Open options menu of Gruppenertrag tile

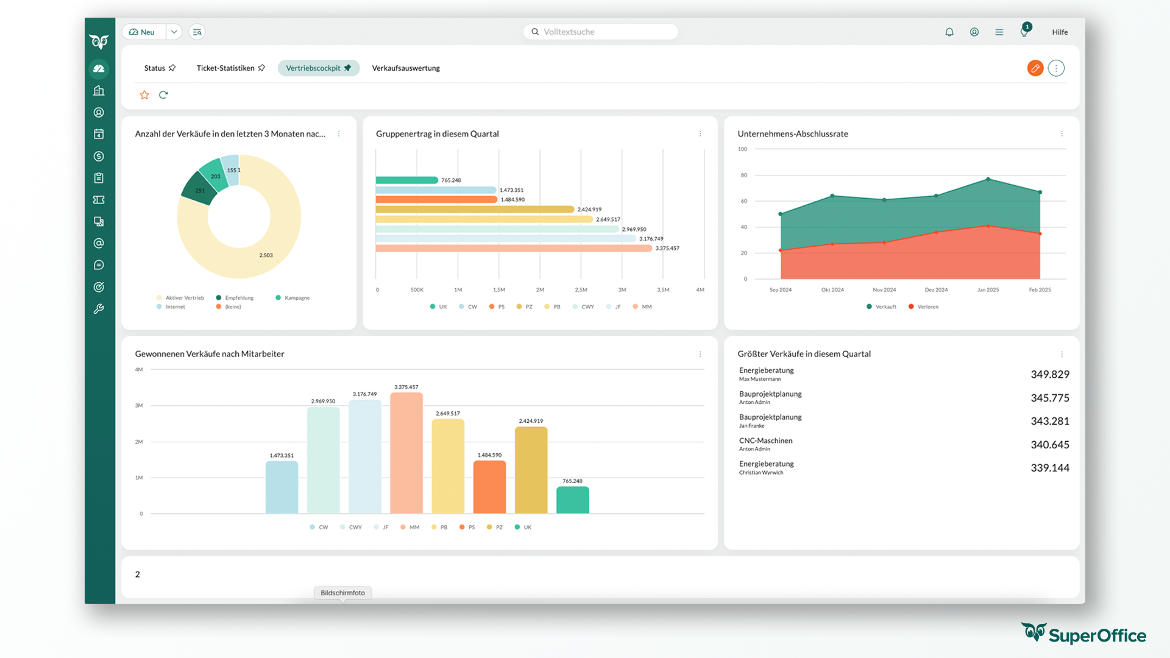700,133
